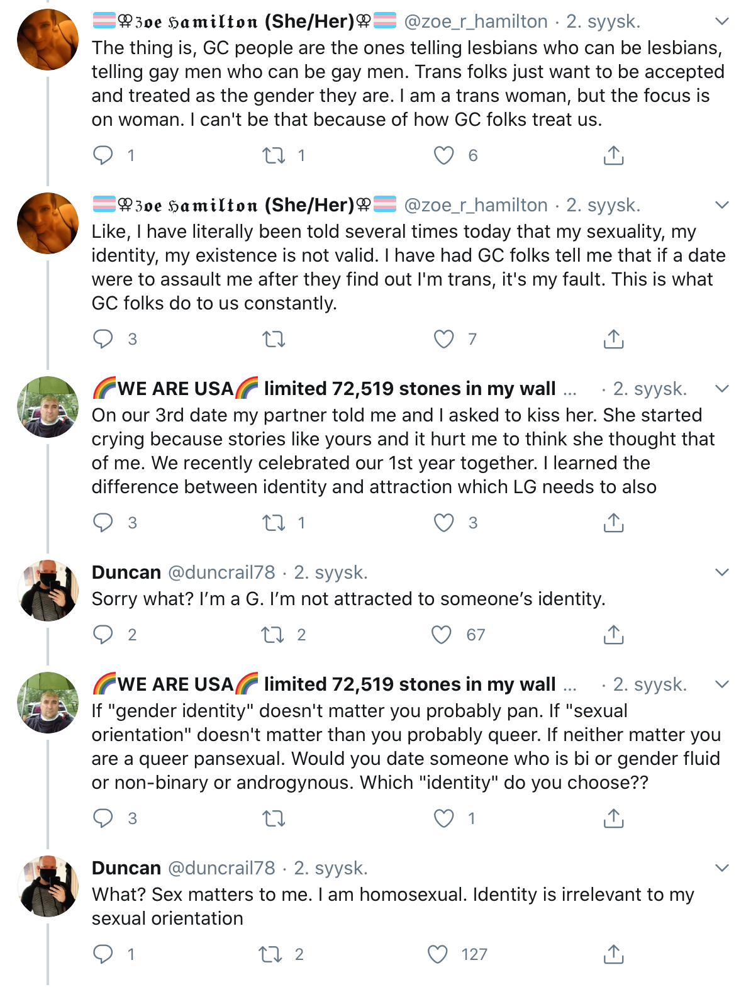Like Duncan's tweet with 67 likes
The height and width of the screenshot is (987, 746).
point(442,635)
